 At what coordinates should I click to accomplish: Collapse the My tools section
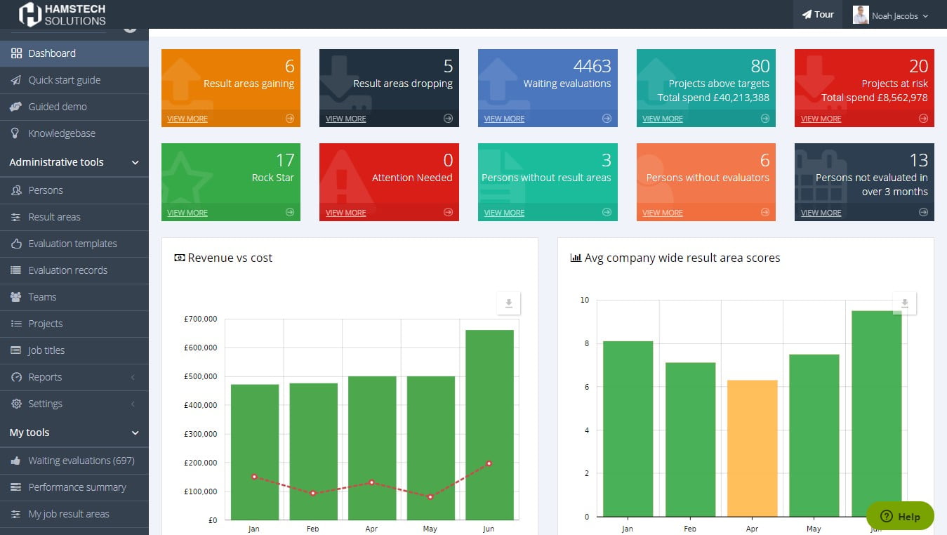point(135,433)
